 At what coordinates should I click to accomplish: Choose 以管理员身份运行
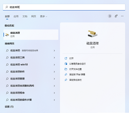point(77,64)
